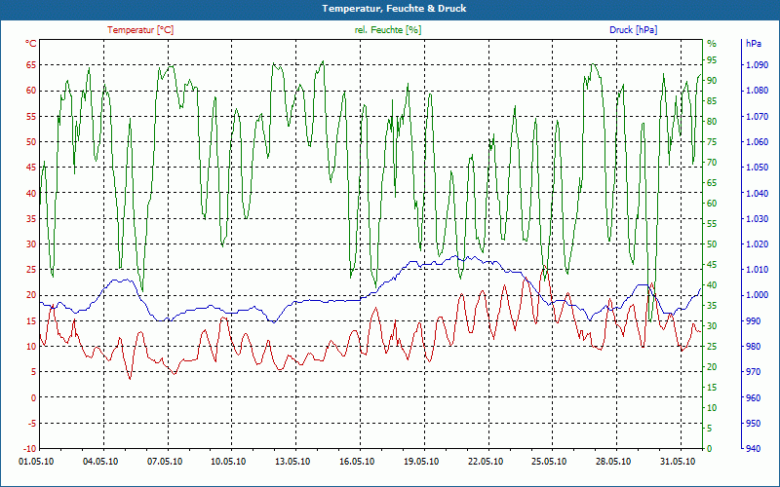The width and height of the screenshot is (780, 487).
Task: Click the date label '13.05.10'
Action: 293,462
